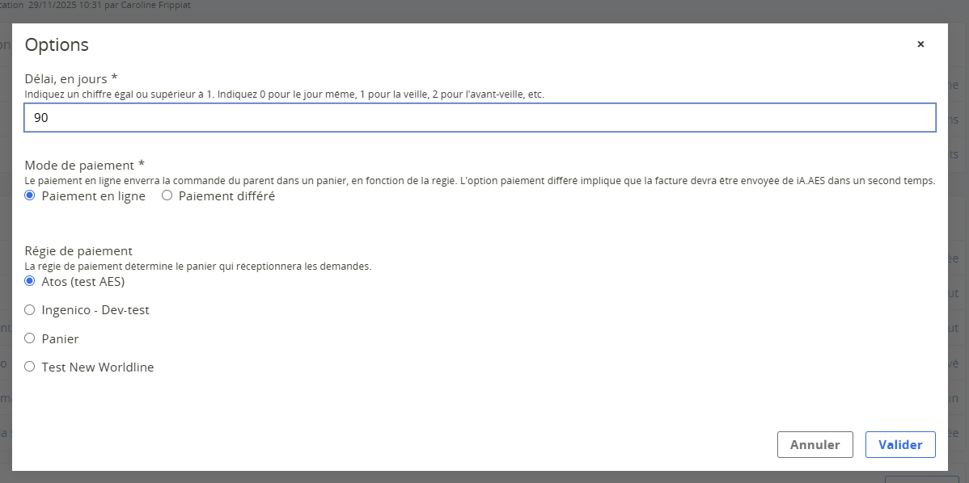Image resolution: width=969 pixels, height=483 pixels.
Task: Close the Options dialog with the X
Action: pyautogui.click(x=920, y=44)
